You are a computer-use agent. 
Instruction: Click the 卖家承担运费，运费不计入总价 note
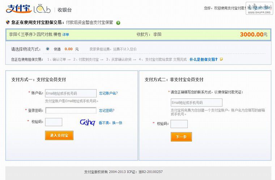point(113,49)
